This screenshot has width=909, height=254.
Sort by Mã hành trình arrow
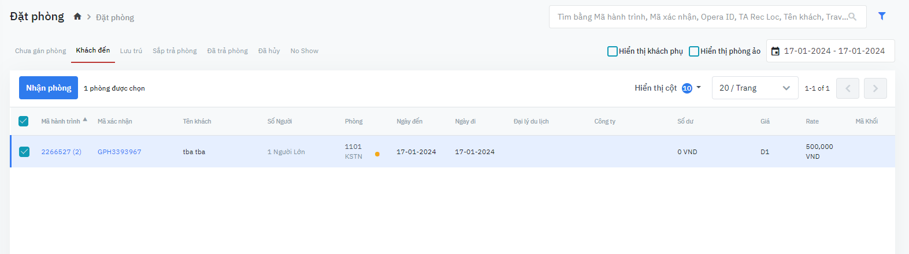coord(85,119)
